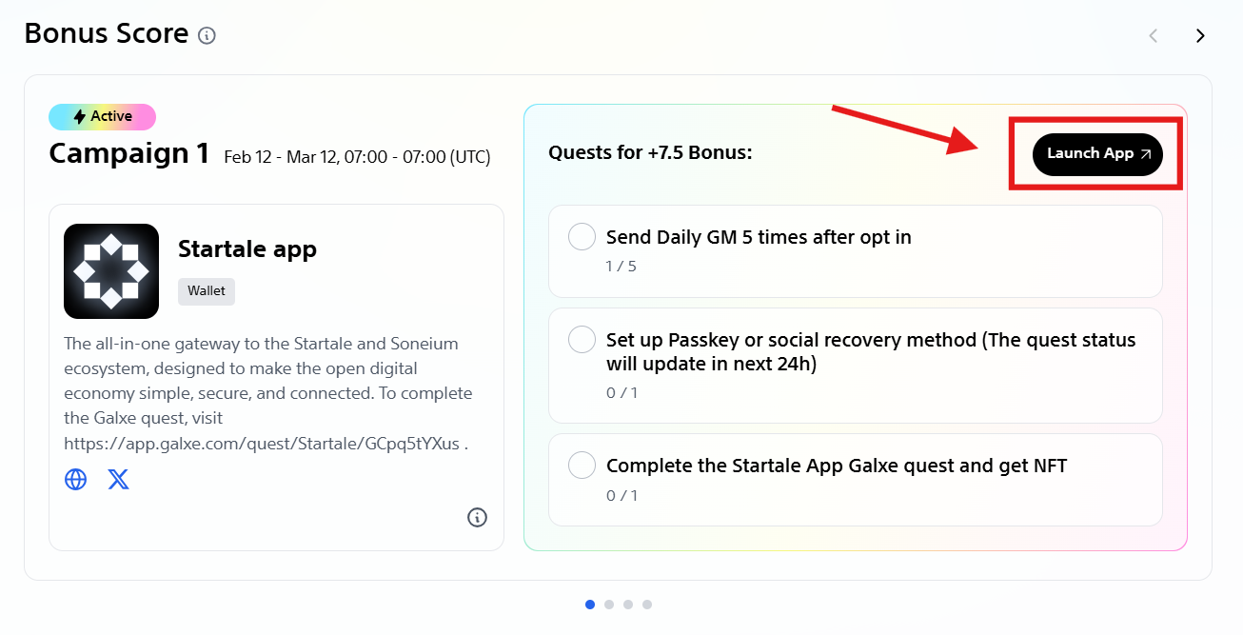Open the Startale X (Twitter) profile icon
This screenshot has height=635, width=1243.
(x=118, y=479)
